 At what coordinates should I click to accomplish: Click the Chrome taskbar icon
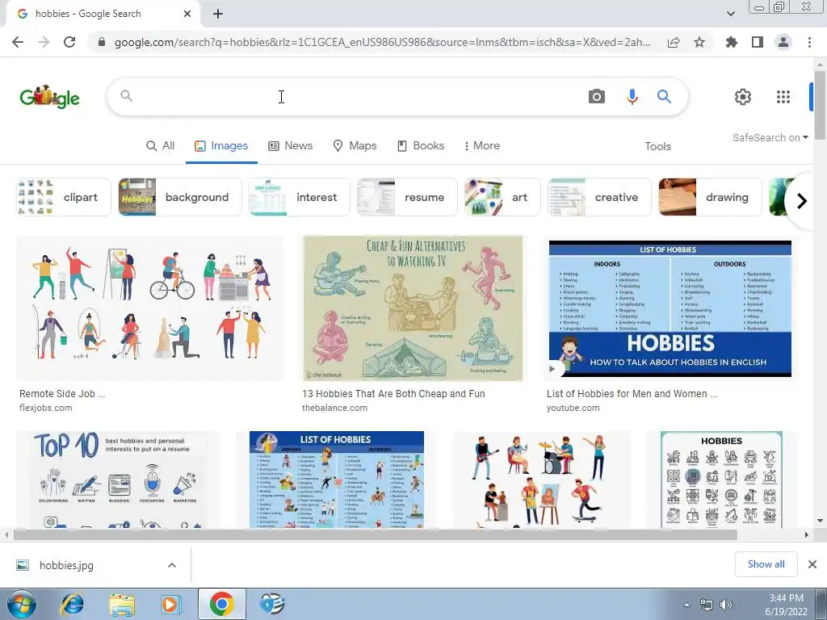(x=221, y=604)
